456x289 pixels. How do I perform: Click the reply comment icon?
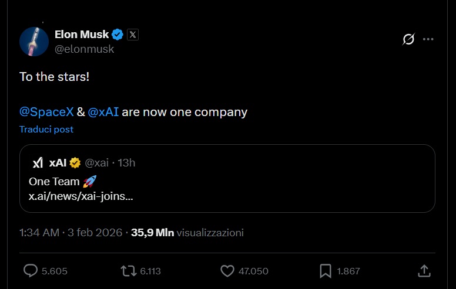pos(31,271)
